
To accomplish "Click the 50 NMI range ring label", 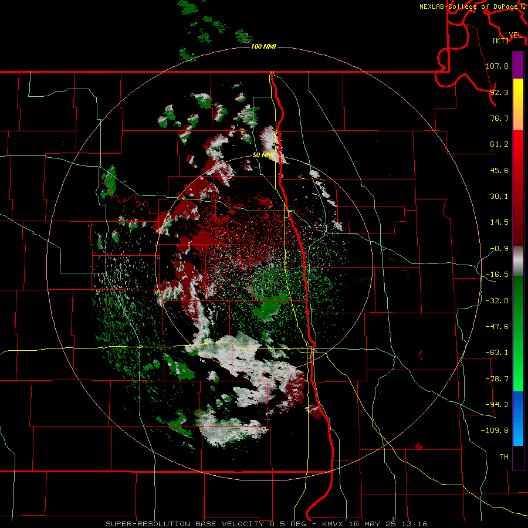I will (263, 155).
